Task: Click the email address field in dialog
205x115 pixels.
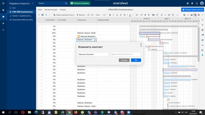Action: tap(126, 54)
